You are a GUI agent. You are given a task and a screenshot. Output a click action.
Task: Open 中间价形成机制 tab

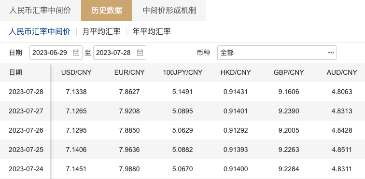coord(169,11)
